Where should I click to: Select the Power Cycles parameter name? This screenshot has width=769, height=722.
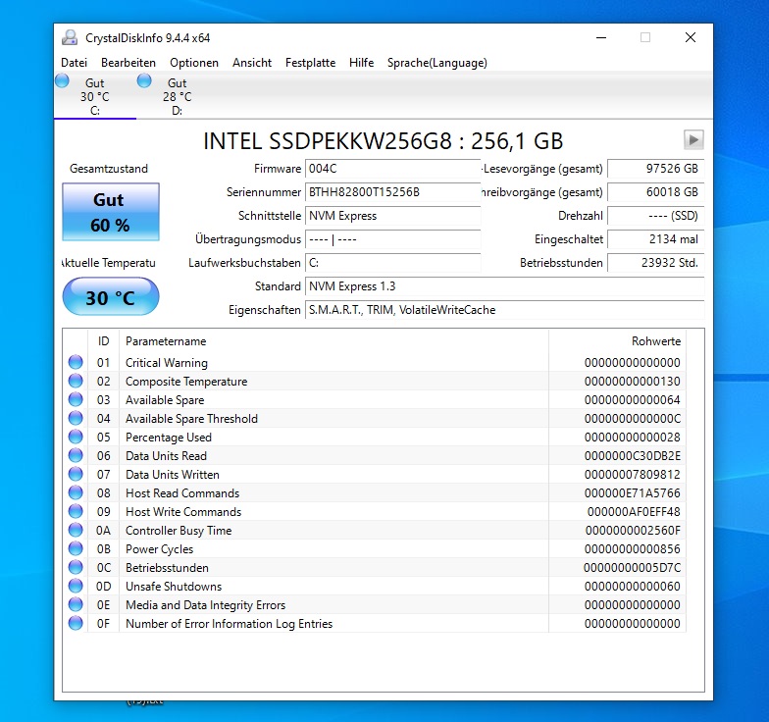(x=159, y=549)
